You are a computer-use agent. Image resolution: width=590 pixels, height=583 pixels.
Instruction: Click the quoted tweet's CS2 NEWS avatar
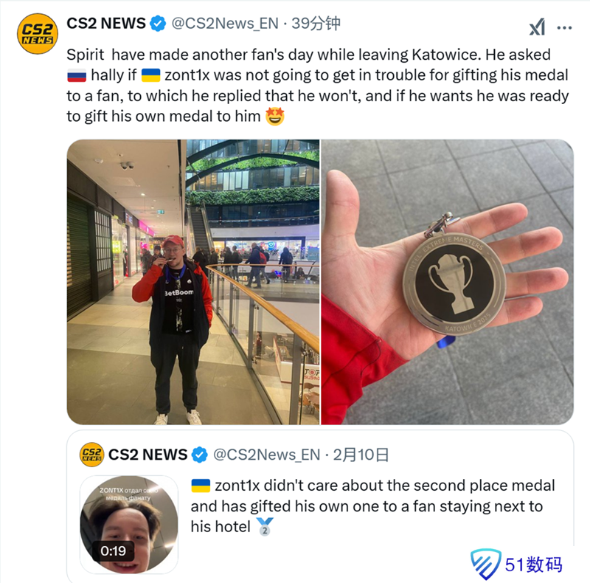(x=91, y=455)
